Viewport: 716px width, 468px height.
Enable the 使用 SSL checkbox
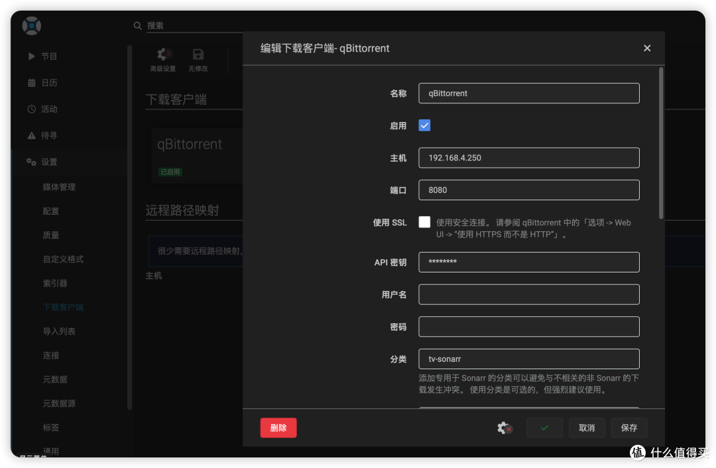(424, 222)
